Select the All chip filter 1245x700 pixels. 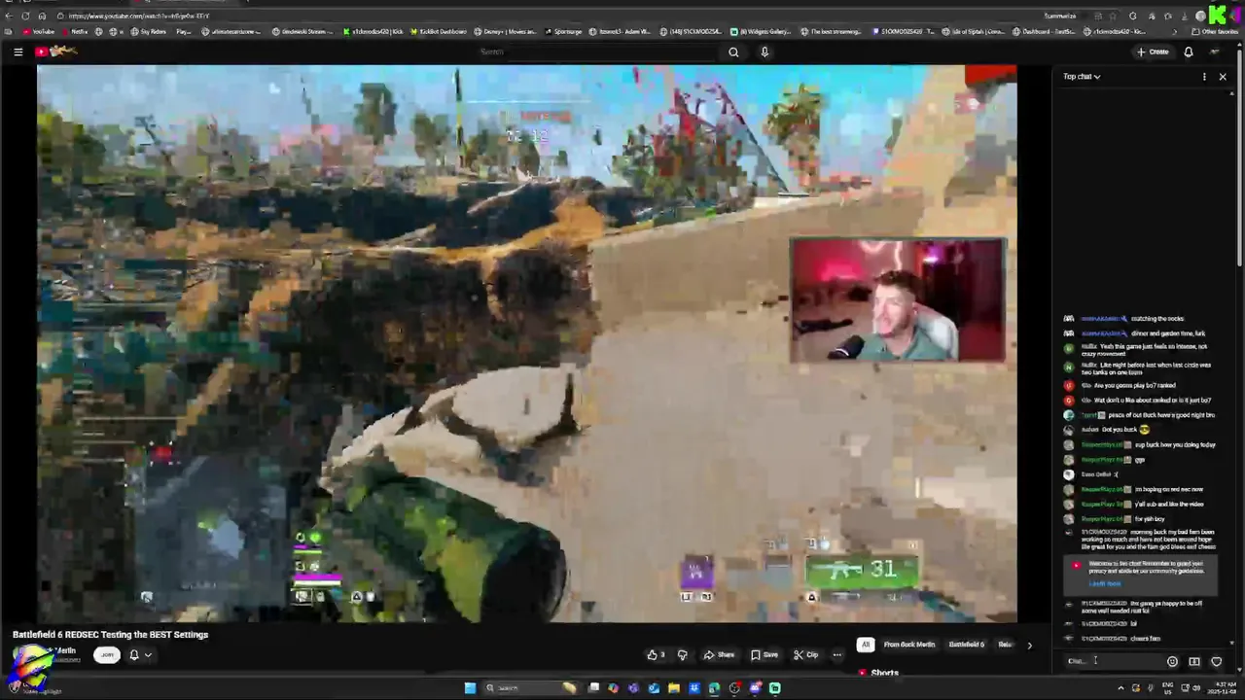[x=865, y=645]
